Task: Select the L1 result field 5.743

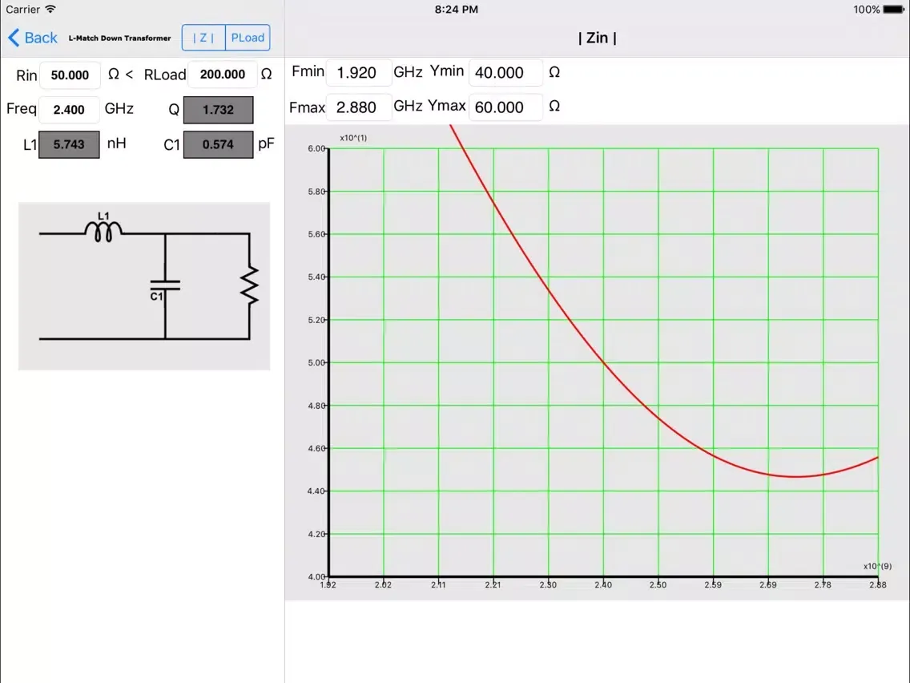Action: click(69, 144)
